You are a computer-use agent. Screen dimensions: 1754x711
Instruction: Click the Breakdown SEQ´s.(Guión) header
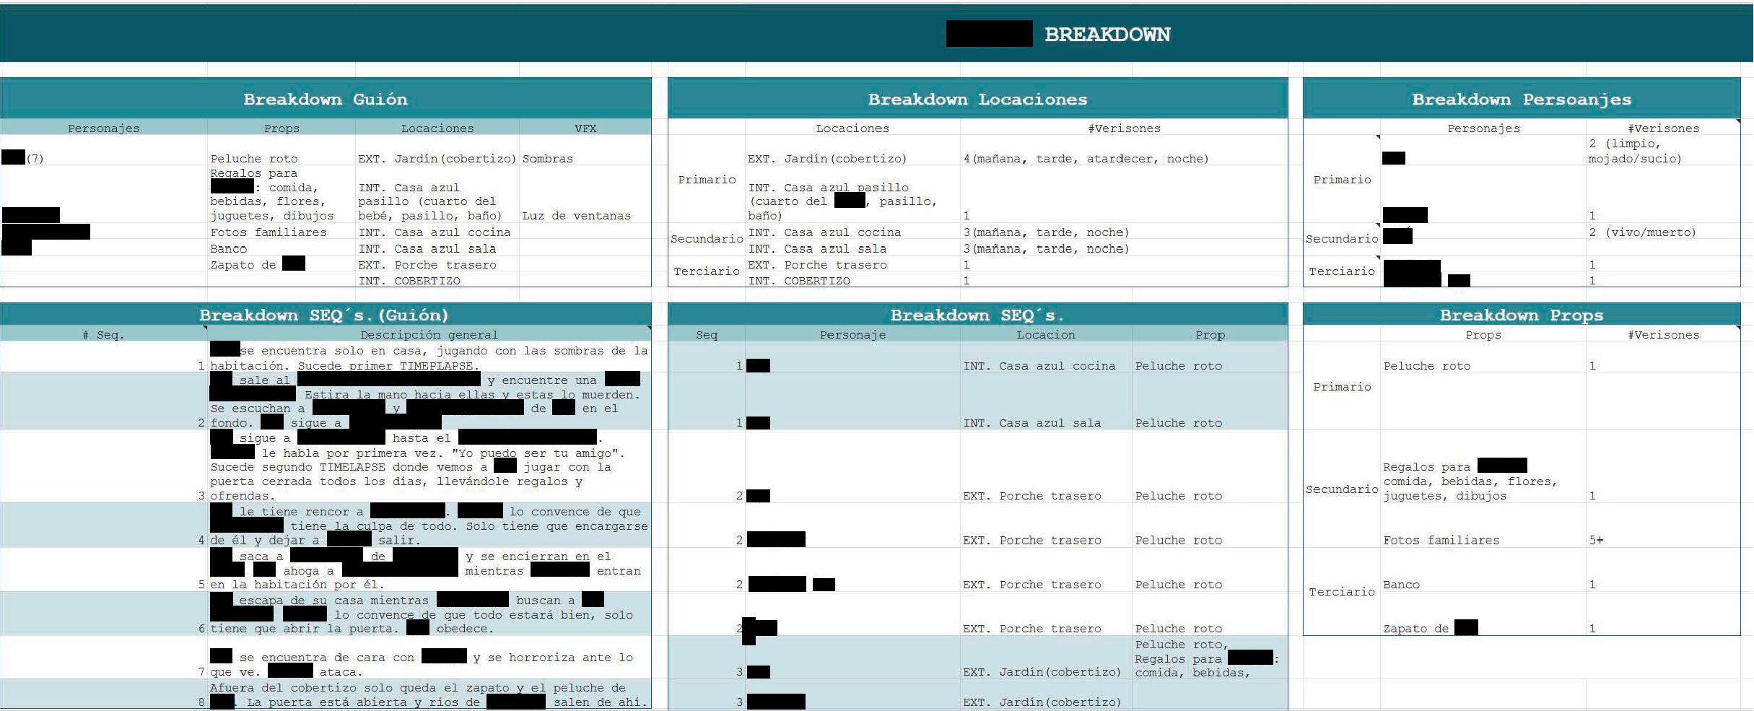[x=324, y=315]
